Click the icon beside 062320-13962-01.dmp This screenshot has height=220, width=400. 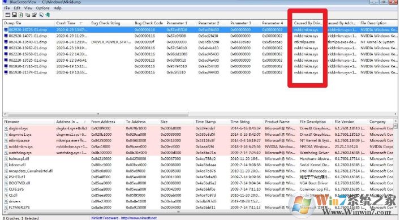click(6, 48)
